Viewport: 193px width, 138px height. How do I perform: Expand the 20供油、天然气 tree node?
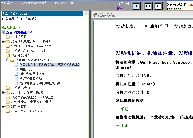(3, 92)
